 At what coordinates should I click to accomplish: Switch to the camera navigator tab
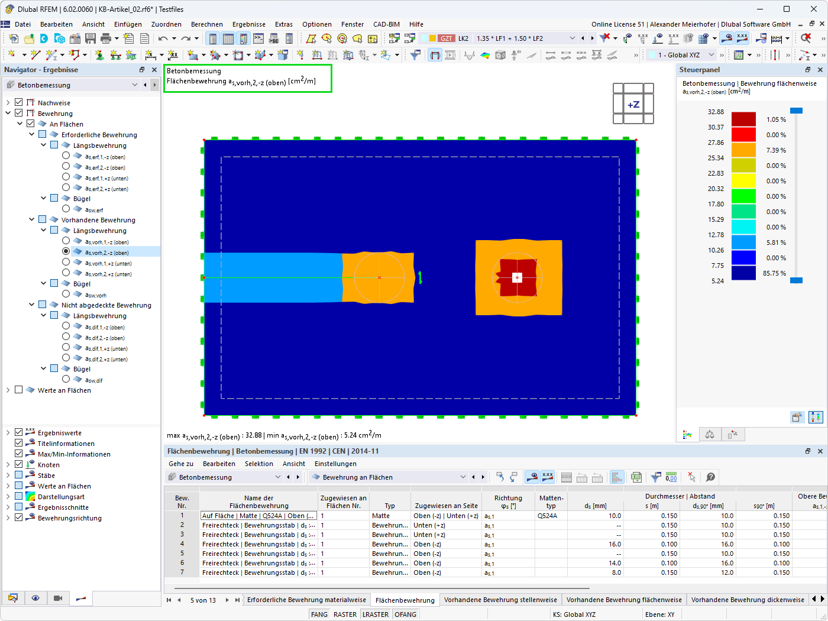(58, 598)
